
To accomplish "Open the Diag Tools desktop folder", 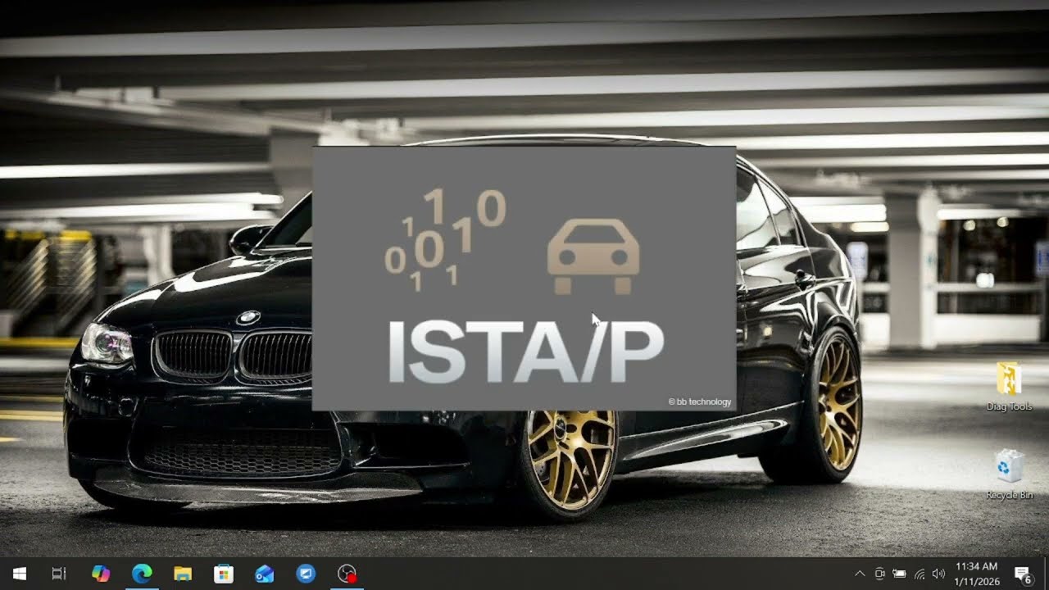I will [x=1009, y=387].
